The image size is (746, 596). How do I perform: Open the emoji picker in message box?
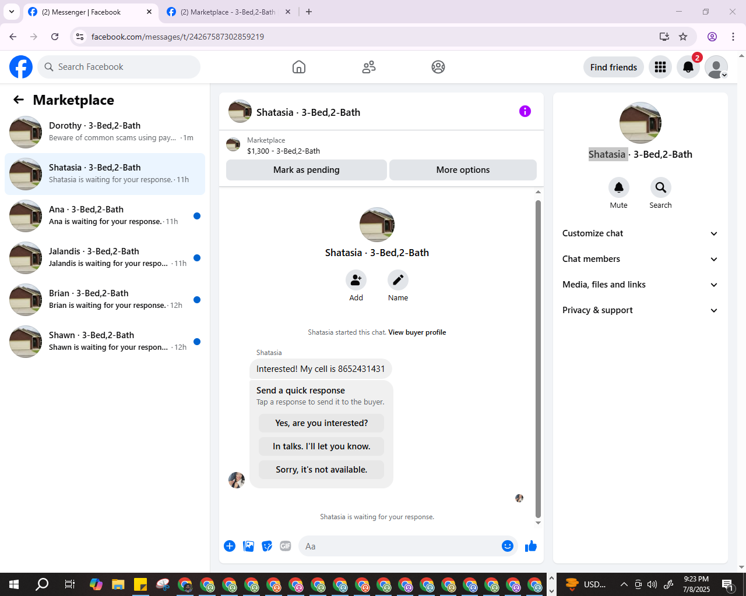tap(508, 546)
